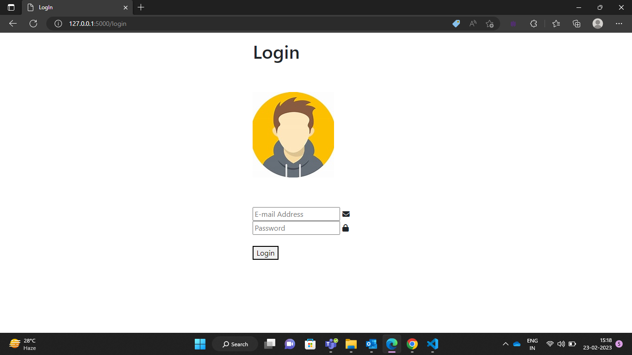Screen dimensions: 632x355
Task: Open Google Chrome from the taskbar
Action: pos(412,344)
